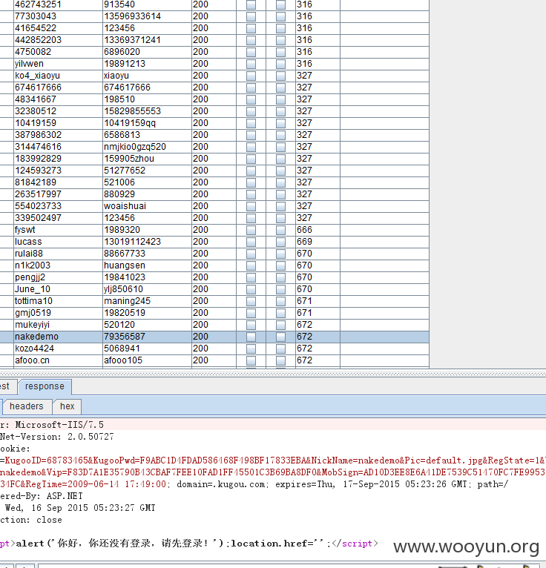Select password cell nmjkio0gzq520
546x568 pixels.
147,147
